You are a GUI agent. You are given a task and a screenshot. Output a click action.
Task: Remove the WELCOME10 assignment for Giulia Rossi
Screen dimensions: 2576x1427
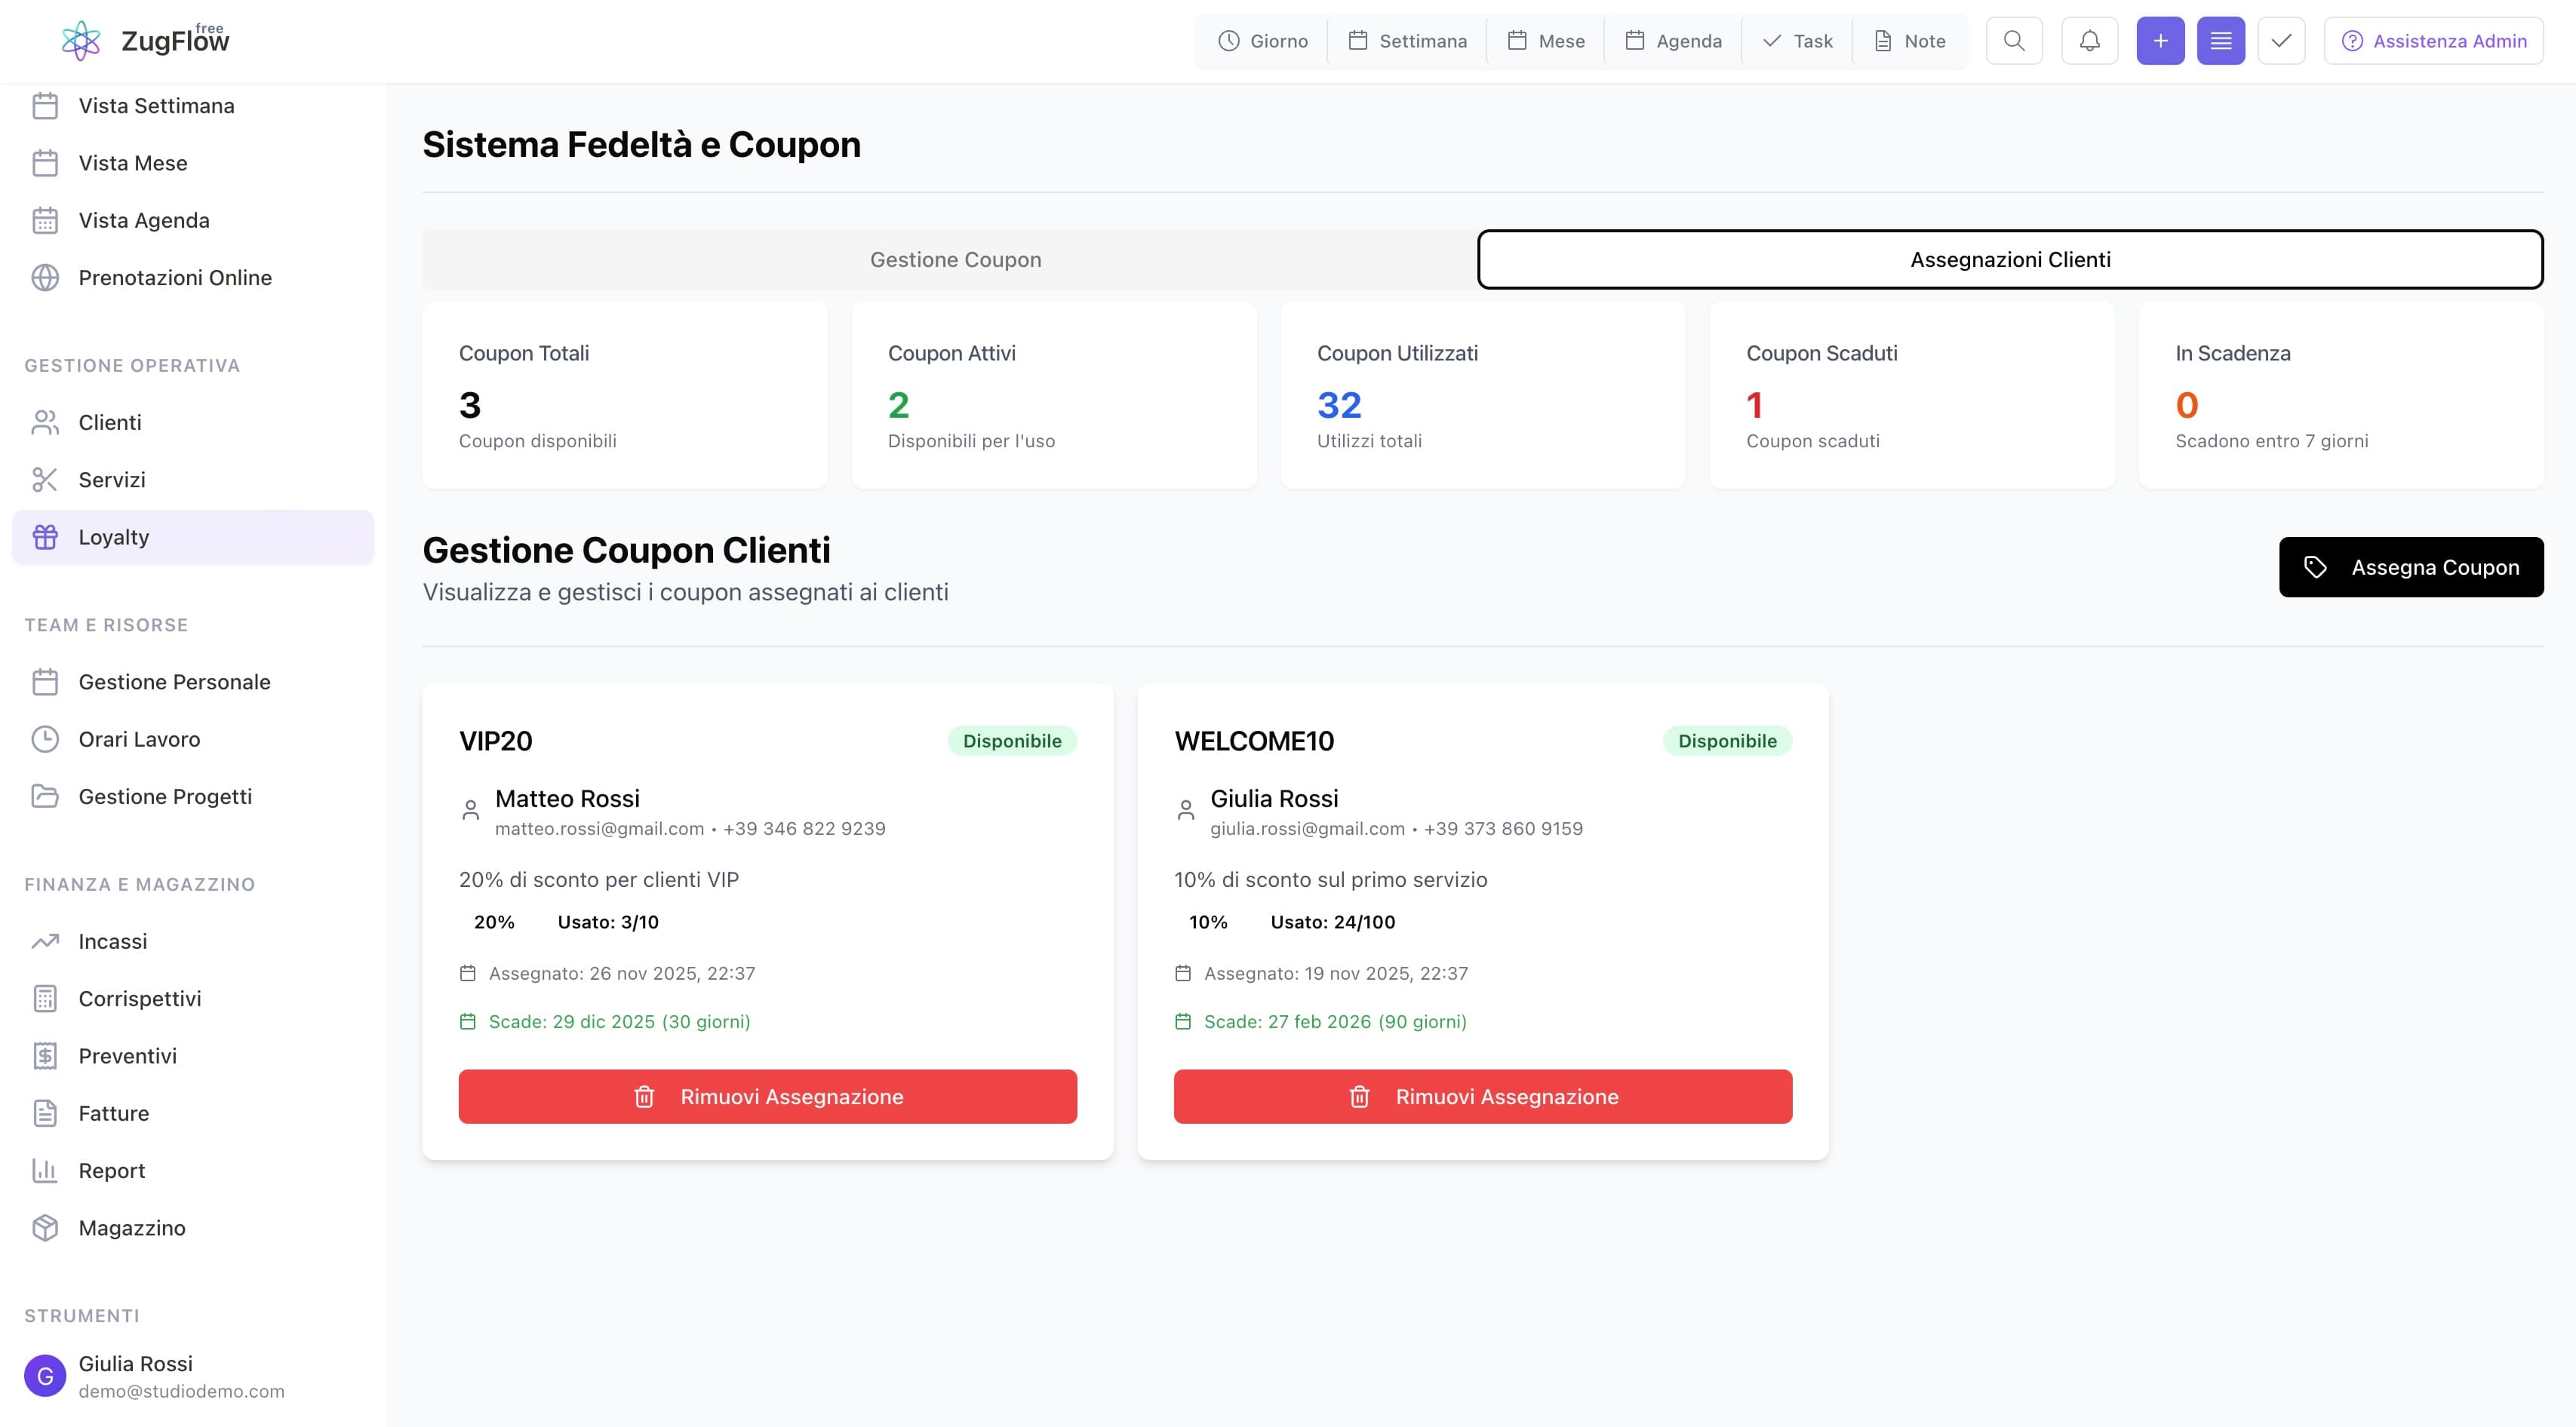1482,1096
